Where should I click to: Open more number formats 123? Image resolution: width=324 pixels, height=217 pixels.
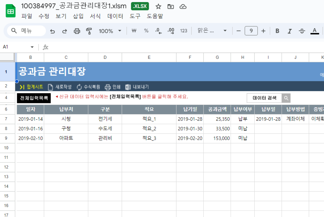pos(183,31)
